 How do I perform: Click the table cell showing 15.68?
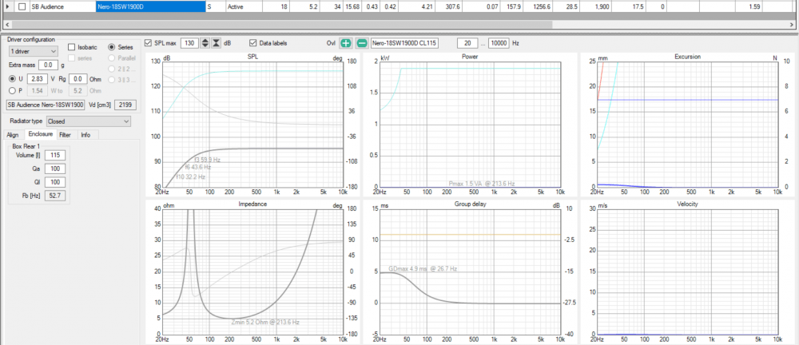click(x=351, y=6)
